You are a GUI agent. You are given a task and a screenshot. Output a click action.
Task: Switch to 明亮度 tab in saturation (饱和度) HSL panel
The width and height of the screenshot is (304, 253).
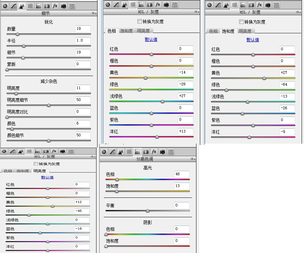click(x=245, y=31)
